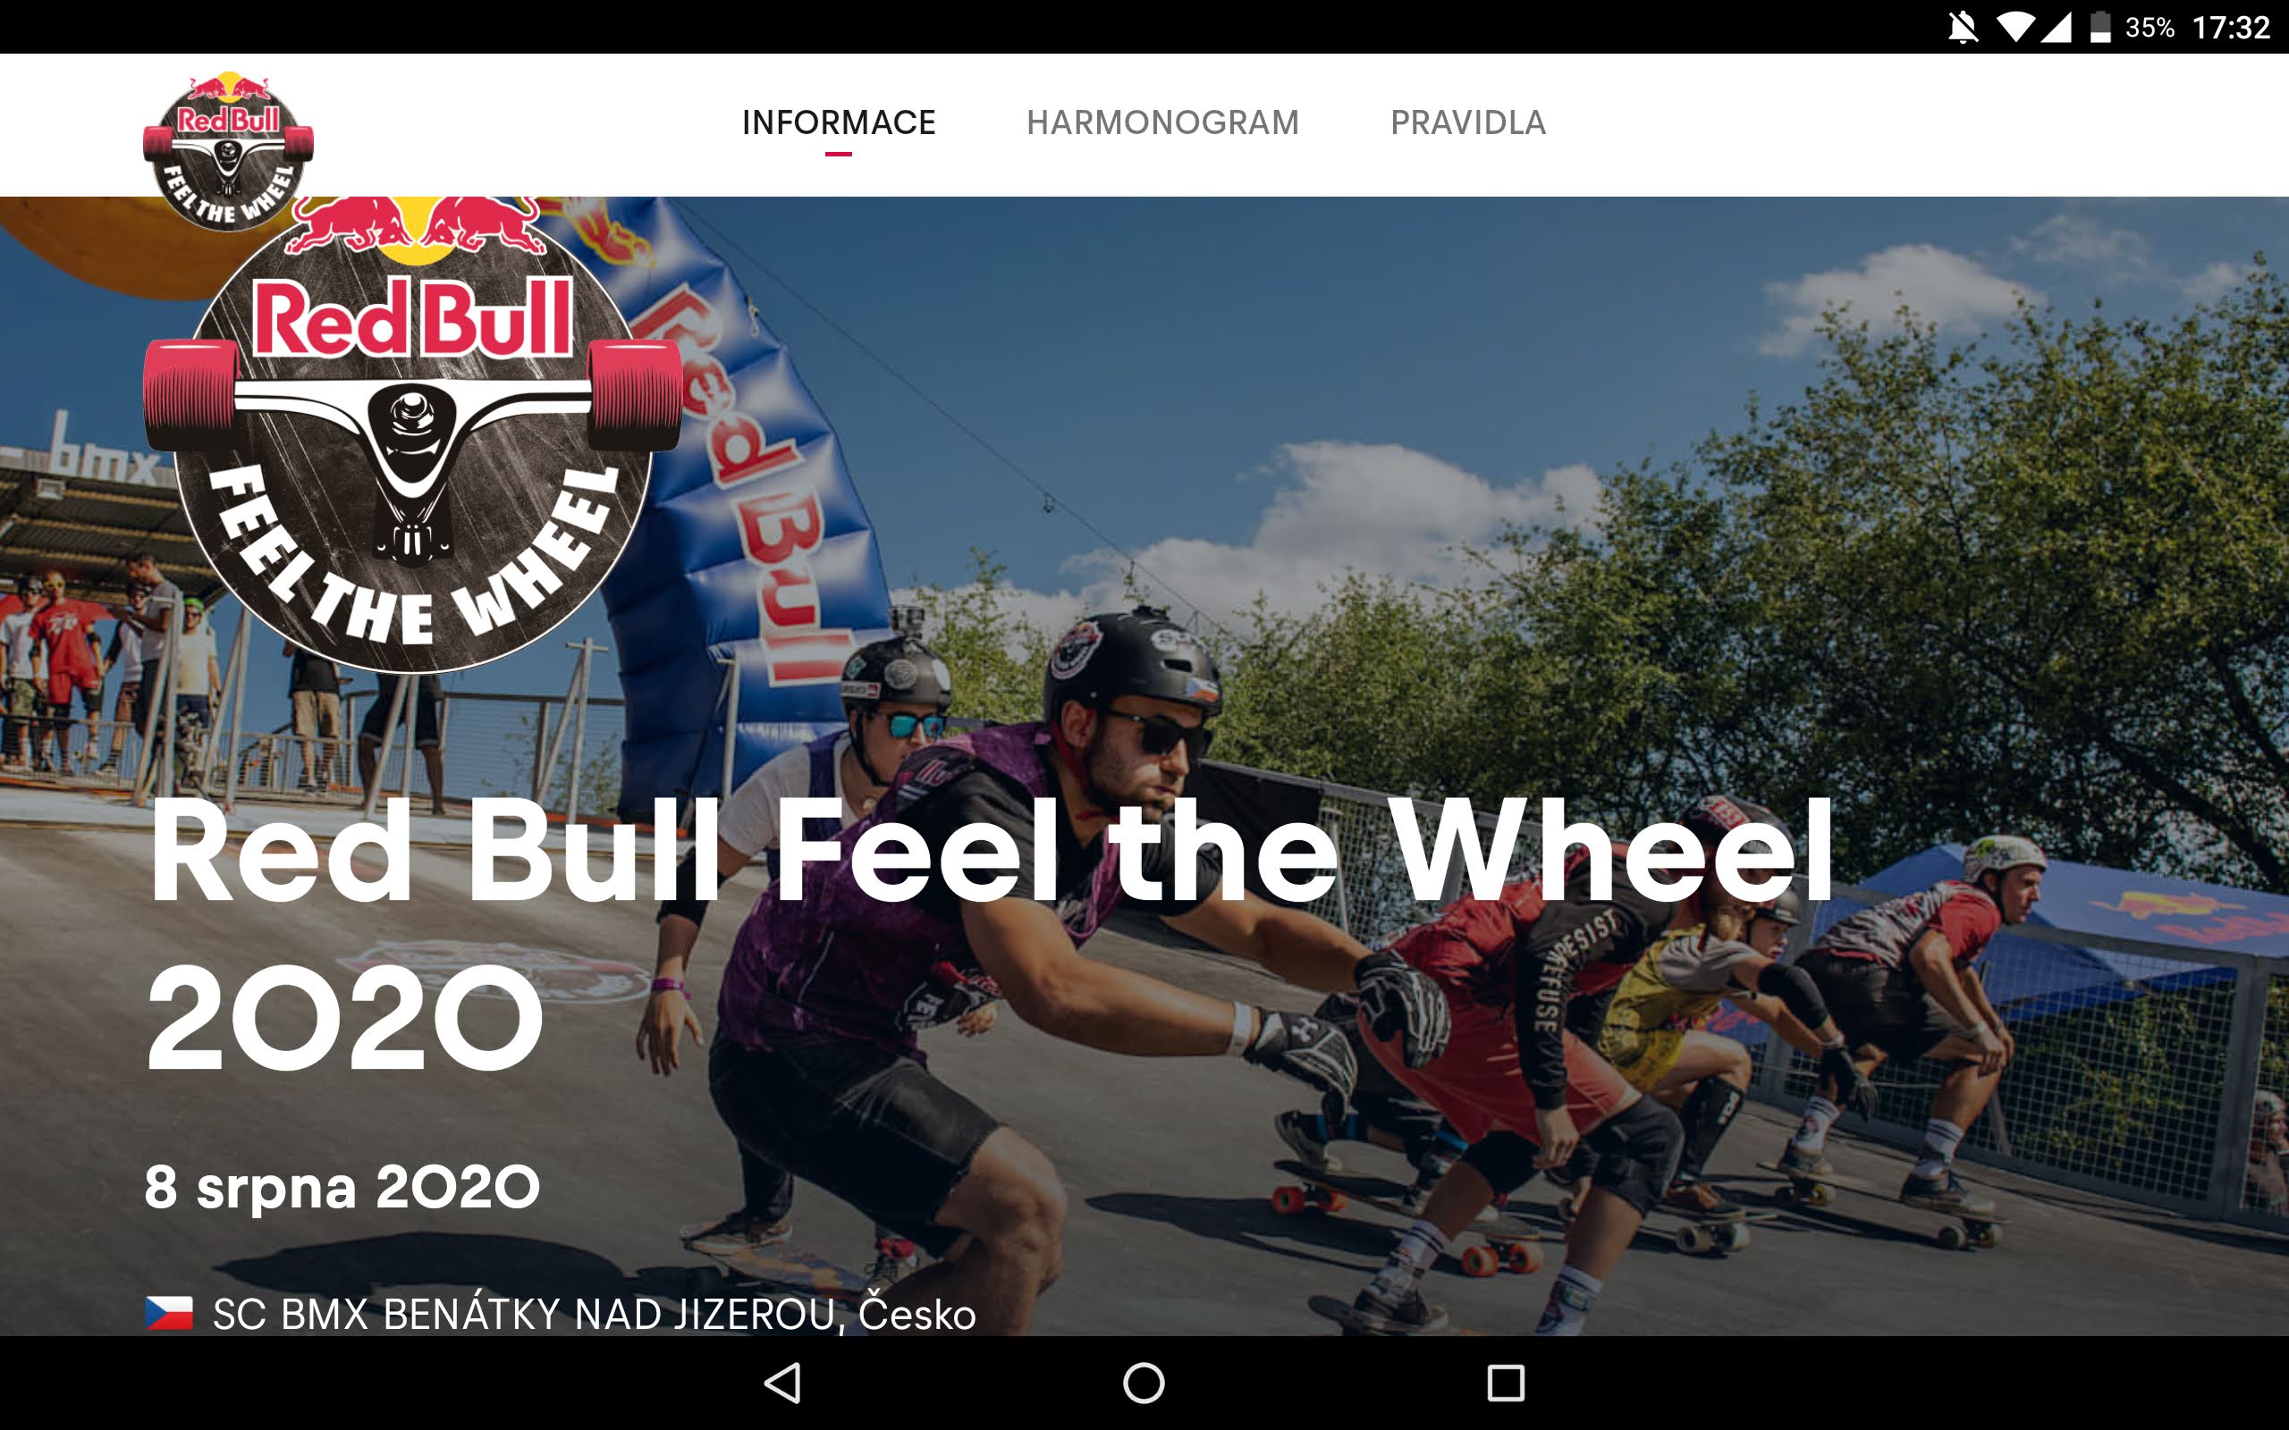
Task: Tap the 8 srpna 2020 date text
Action: [x=342, y=1186]
